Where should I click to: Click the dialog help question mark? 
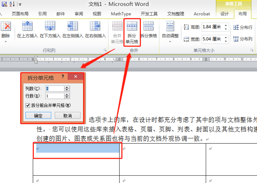coord(63,76)
